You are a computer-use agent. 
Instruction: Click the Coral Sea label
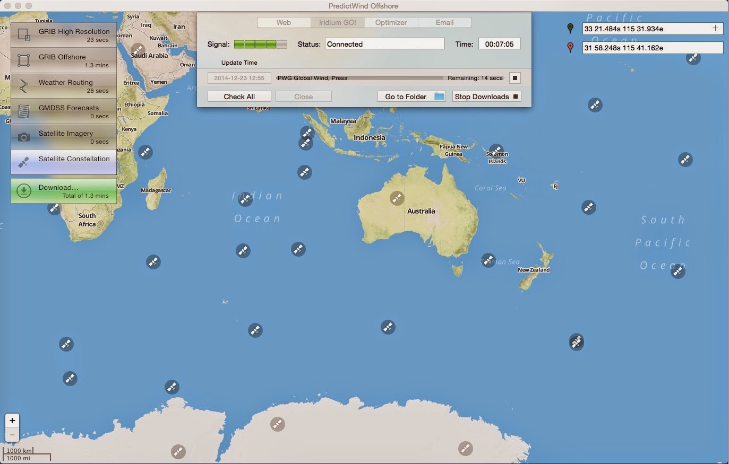tap(491, 188)
